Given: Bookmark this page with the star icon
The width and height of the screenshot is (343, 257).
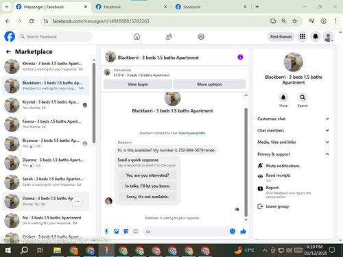Looking at the screenshot, I should pos(295,21).
